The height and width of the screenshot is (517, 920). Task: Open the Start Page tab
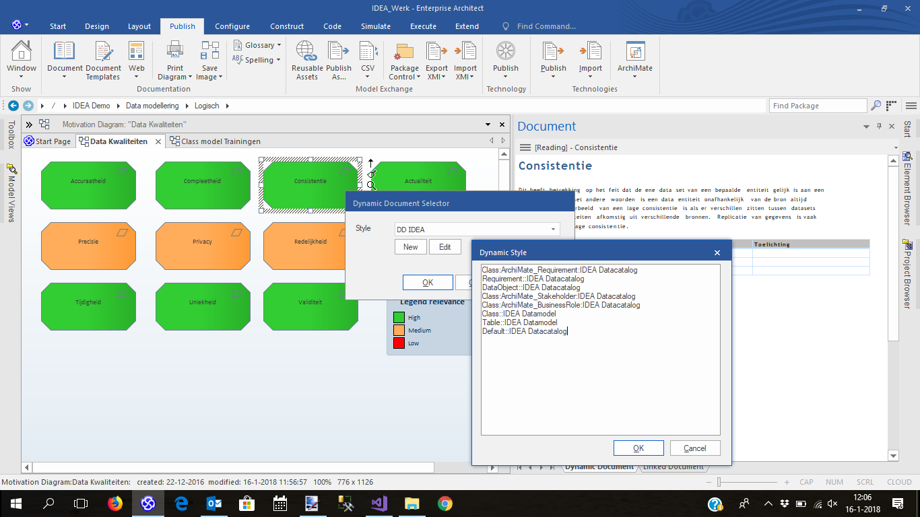coord(48,141)
